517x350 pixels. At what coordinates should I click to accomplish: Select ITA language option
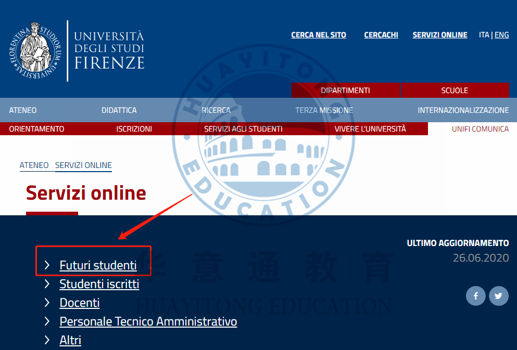point(484,35)
